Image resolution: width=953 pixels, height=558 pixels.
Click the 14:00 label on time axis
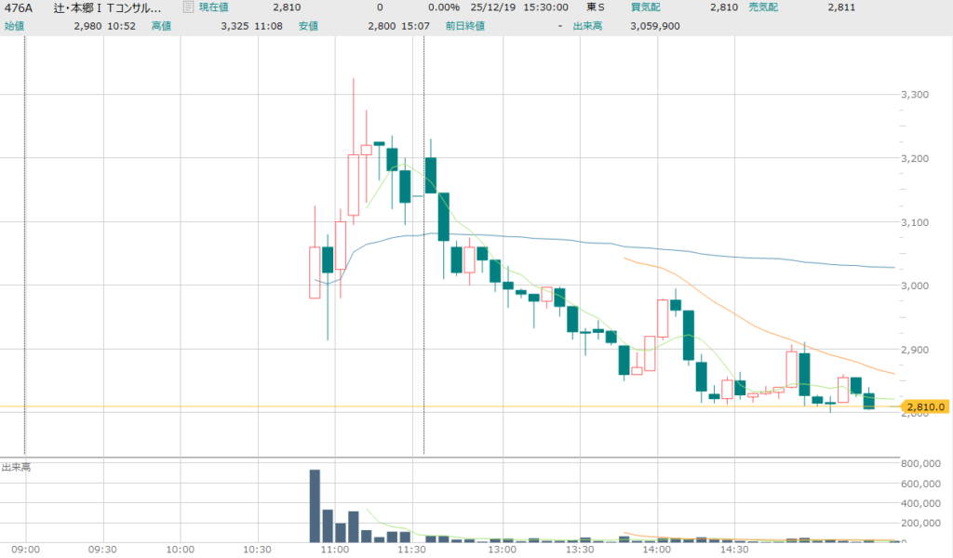pos(657,551)
